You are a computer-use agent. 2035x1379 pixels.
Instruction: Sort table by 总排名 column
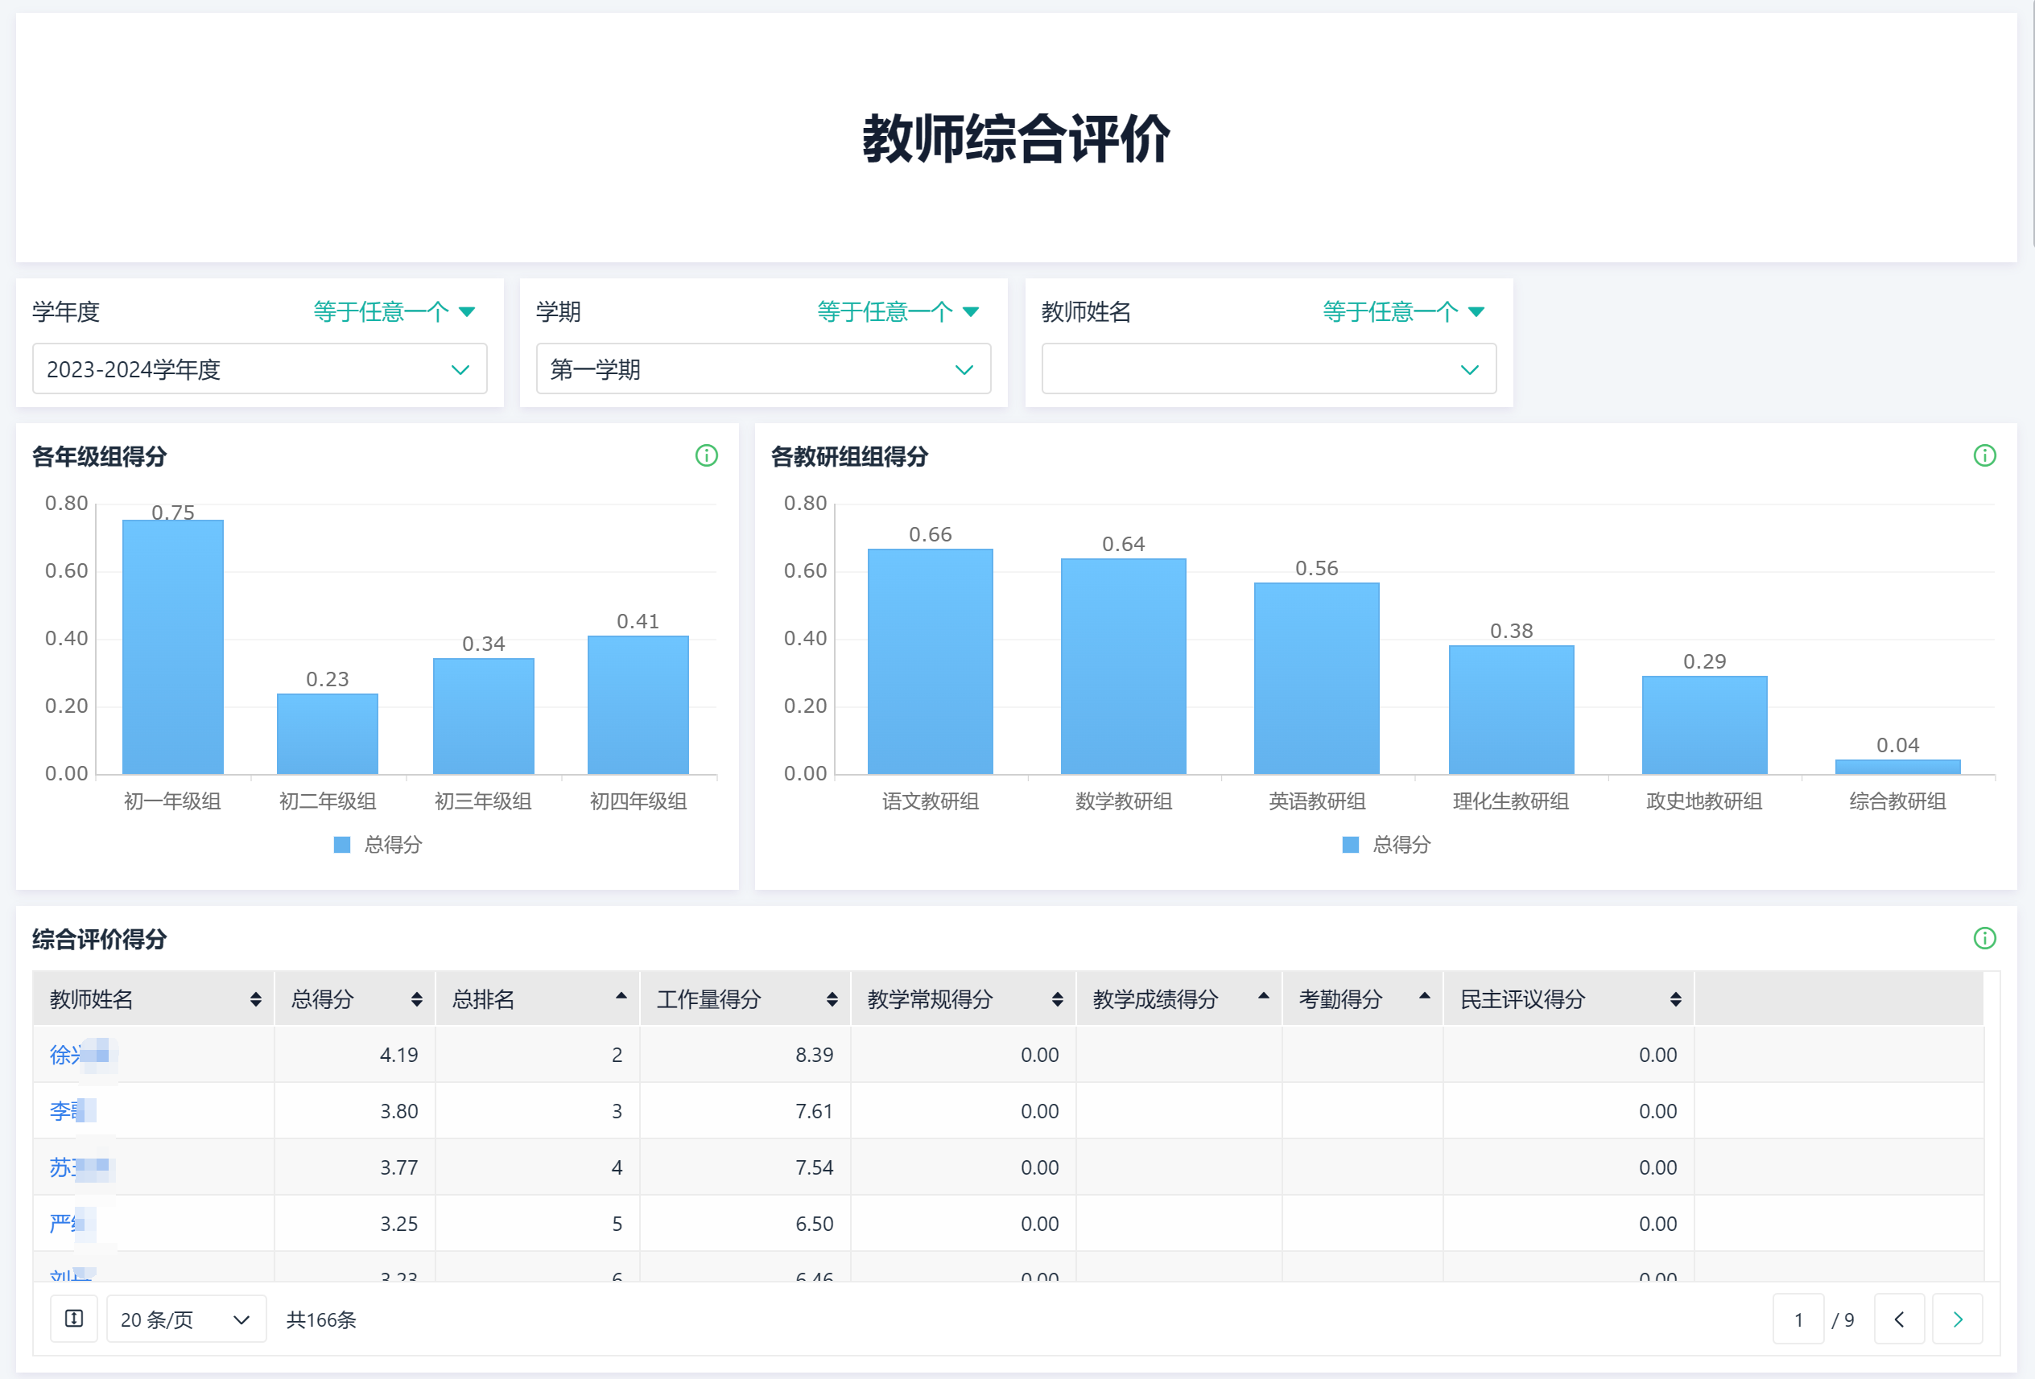click(621, 997)
